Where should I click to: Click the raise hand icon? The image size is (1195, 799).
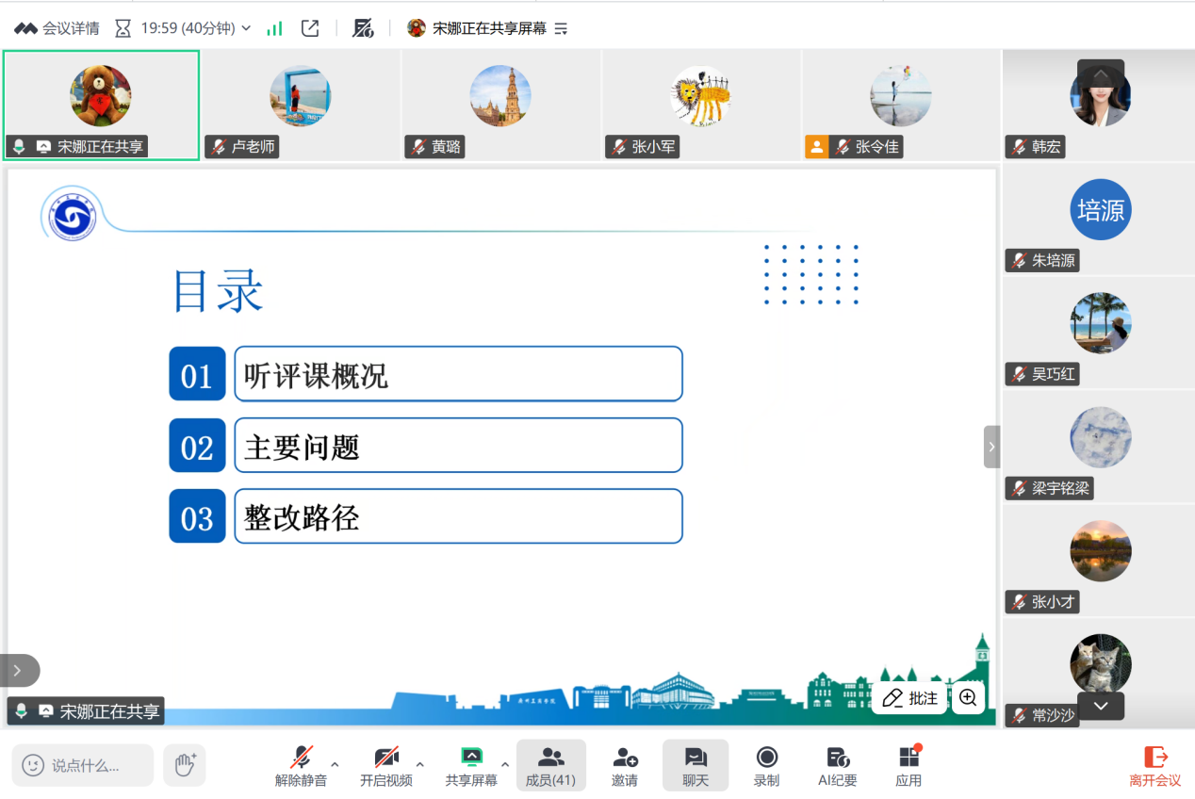pos(184,765)
